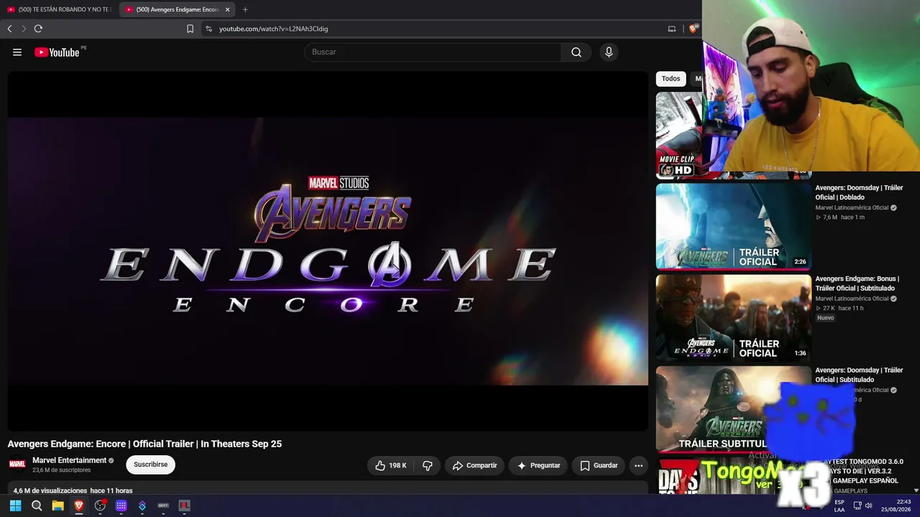
Task: Open a new browser tab
Action: [245, 9]
